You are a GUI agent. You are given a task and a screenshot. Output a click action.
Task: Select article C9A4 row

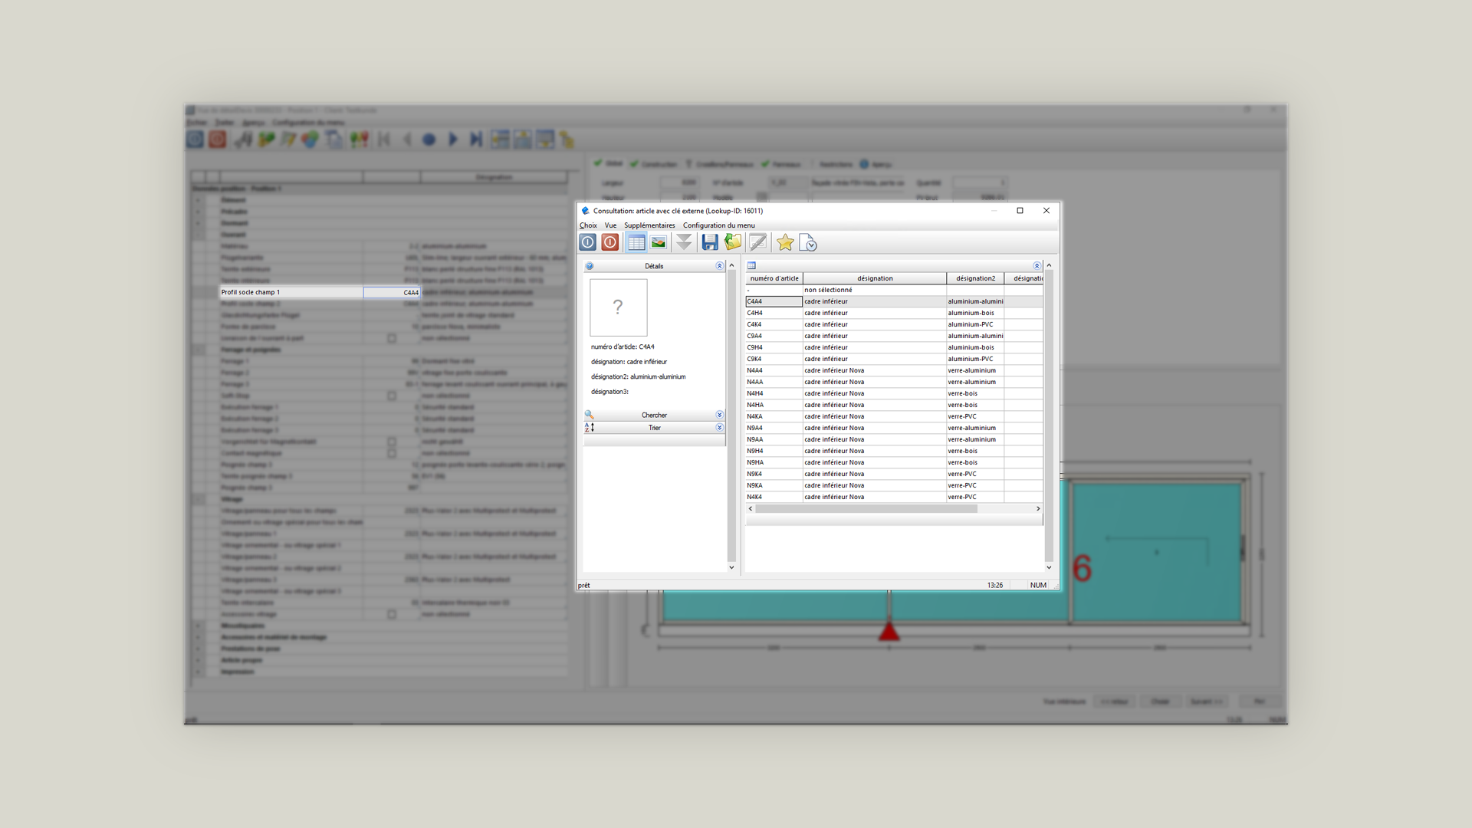tap(894, 336)
